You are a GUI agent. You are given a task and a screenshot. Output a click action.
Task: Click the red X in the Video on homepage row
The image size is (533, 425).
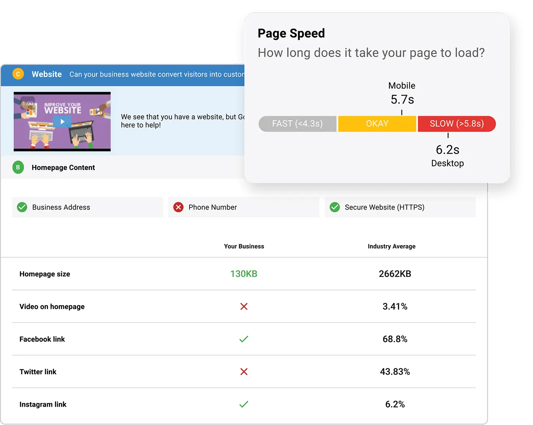pyautogui.click(x=244, y=306)
